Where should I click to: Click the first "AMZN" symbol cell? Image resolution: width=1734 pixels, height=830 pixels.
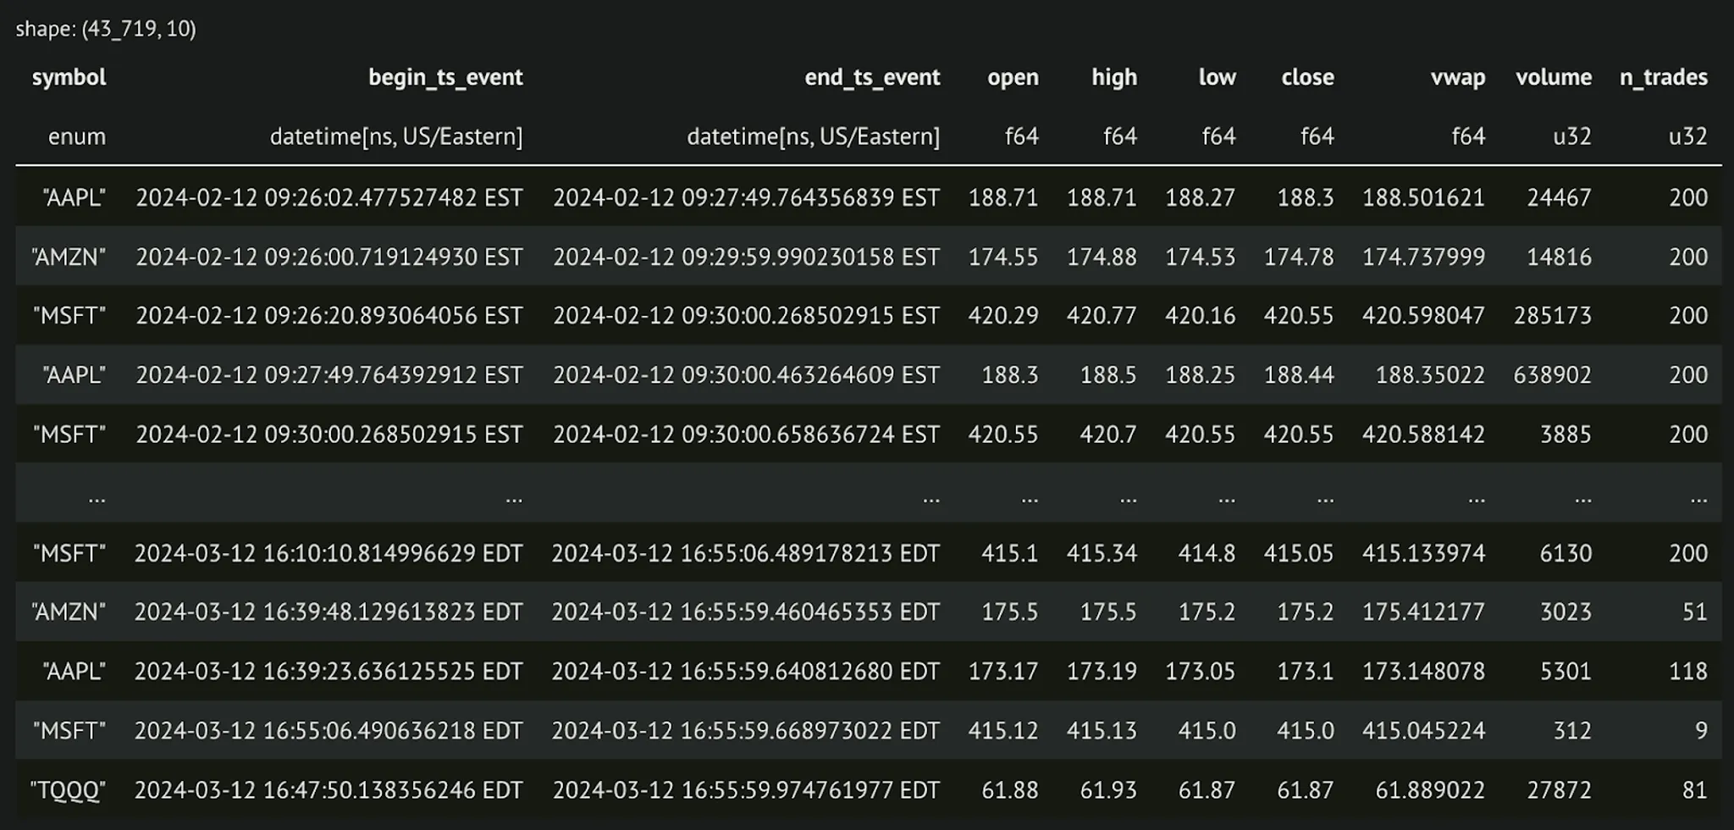click(69, 257)
